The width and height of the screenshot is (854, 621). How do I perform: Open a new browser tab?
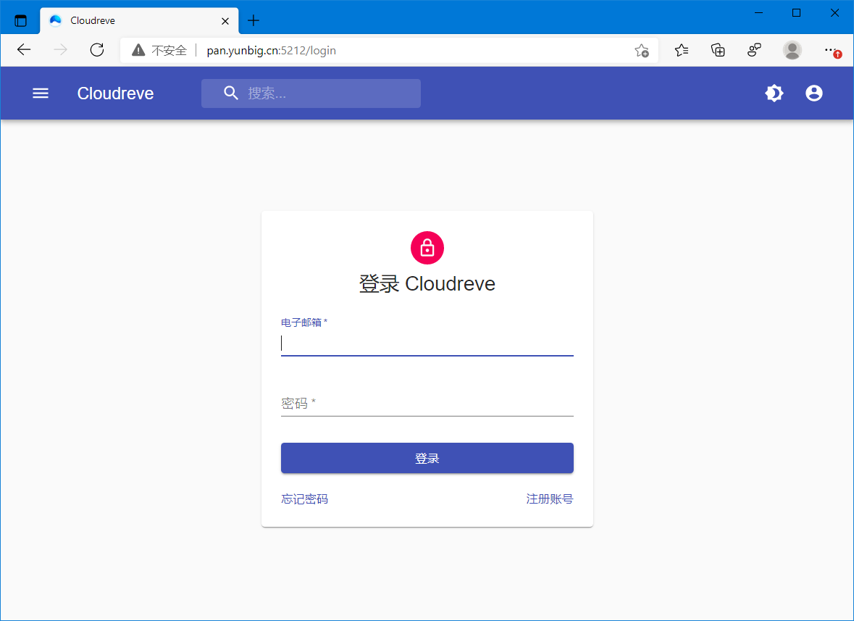point(253,20)
